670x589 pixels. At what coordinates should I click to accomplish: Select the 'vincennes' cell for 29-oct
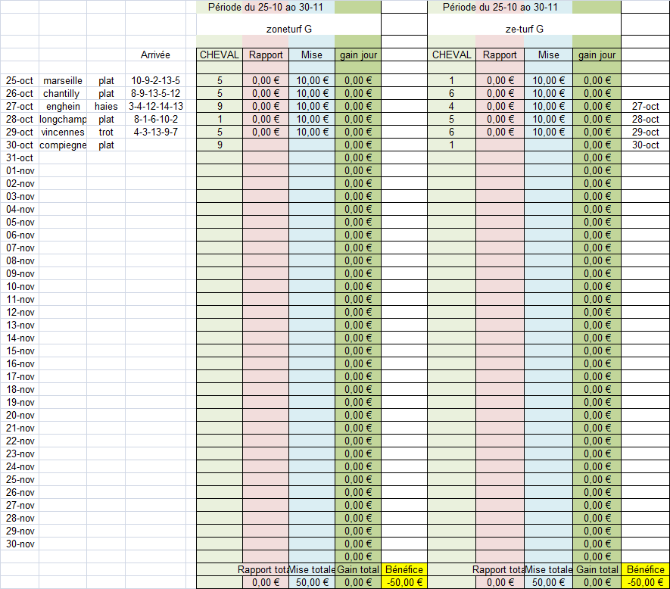coord(63,132)
